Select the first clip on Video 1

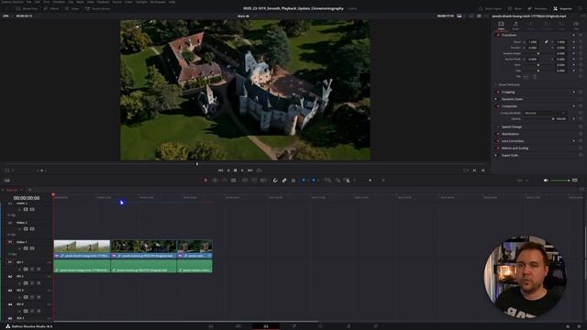(82, 249)
